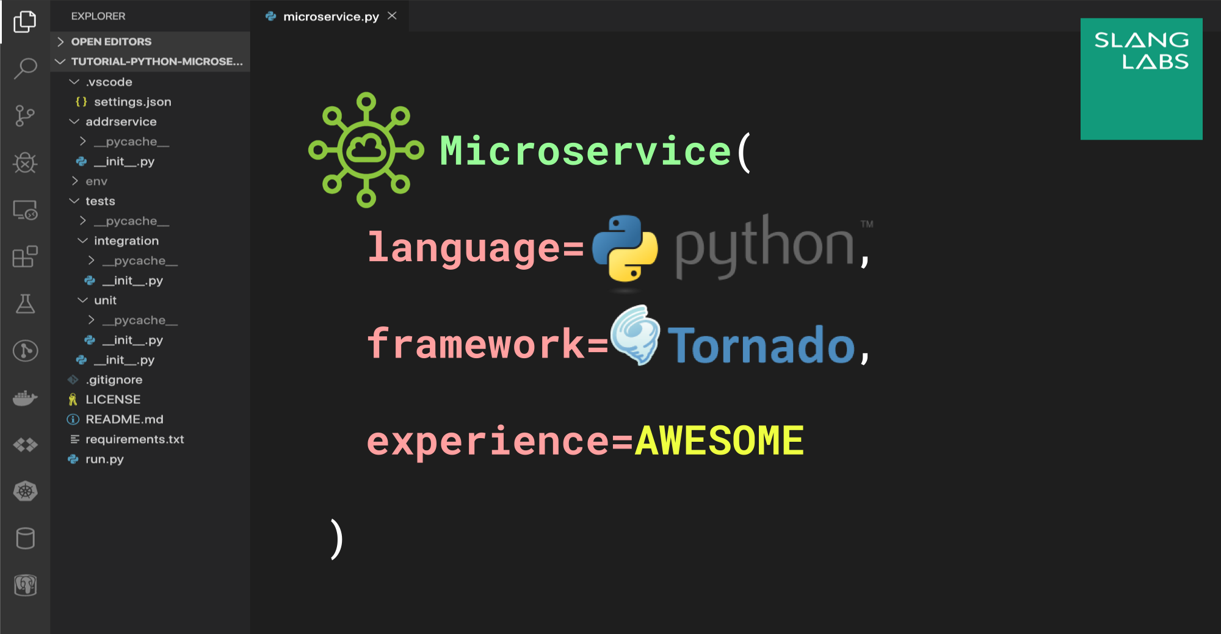The width and height of the screenshot is (1221, 634).
Task: Close the microservice.py editor tab
Action: click(393, 16)
